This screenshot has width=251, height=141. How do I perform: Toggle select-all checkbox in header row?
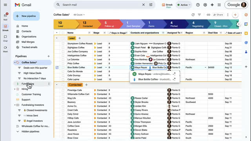[63, 33]
